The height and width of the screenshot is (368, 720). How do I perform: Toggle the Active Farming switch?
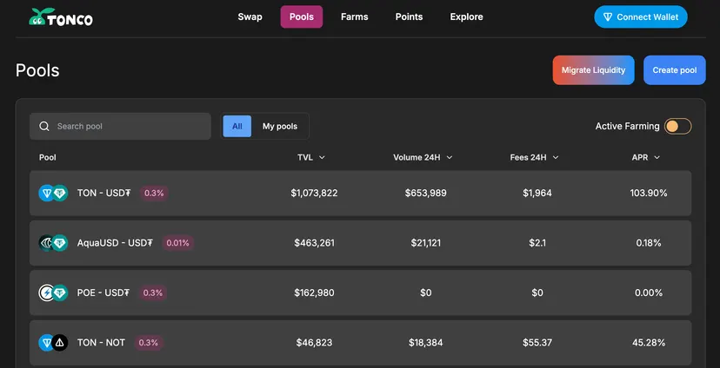pos(677,126)
